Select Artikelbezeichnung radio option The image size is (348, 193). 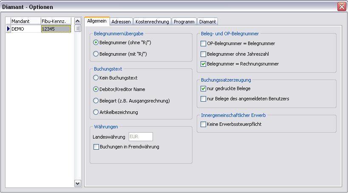click(96, 112)
